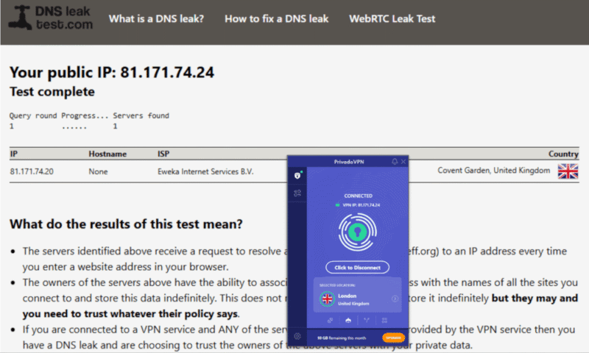Click the link icon in PrivadoVPN bottom row

pyautogui.click(x=330, y=321)
